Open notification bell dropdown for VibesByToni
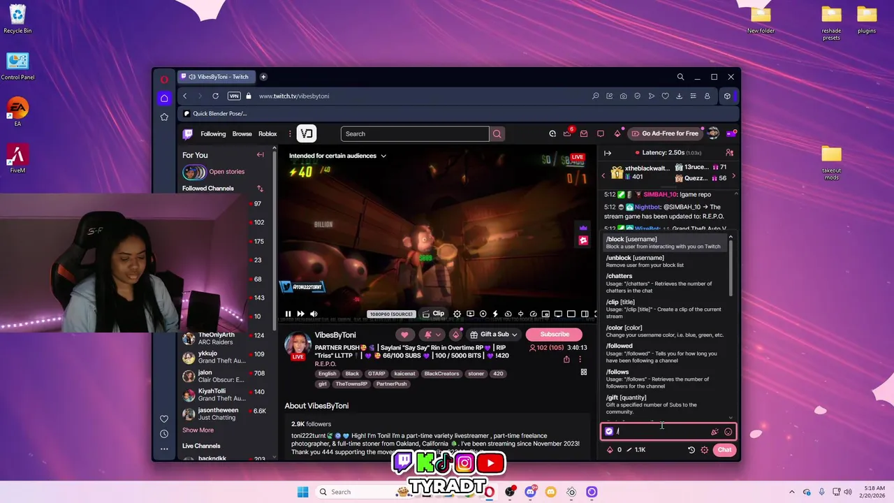The height and width of the screenshot is (503, 894). [432, 335]
